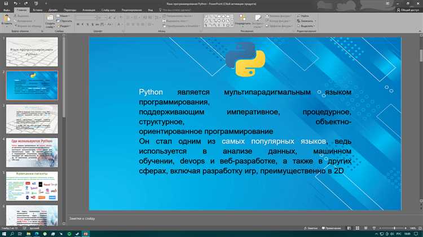Switch to the Дизайн ribbon tab
423x237 pixels.
click(53, 10)
